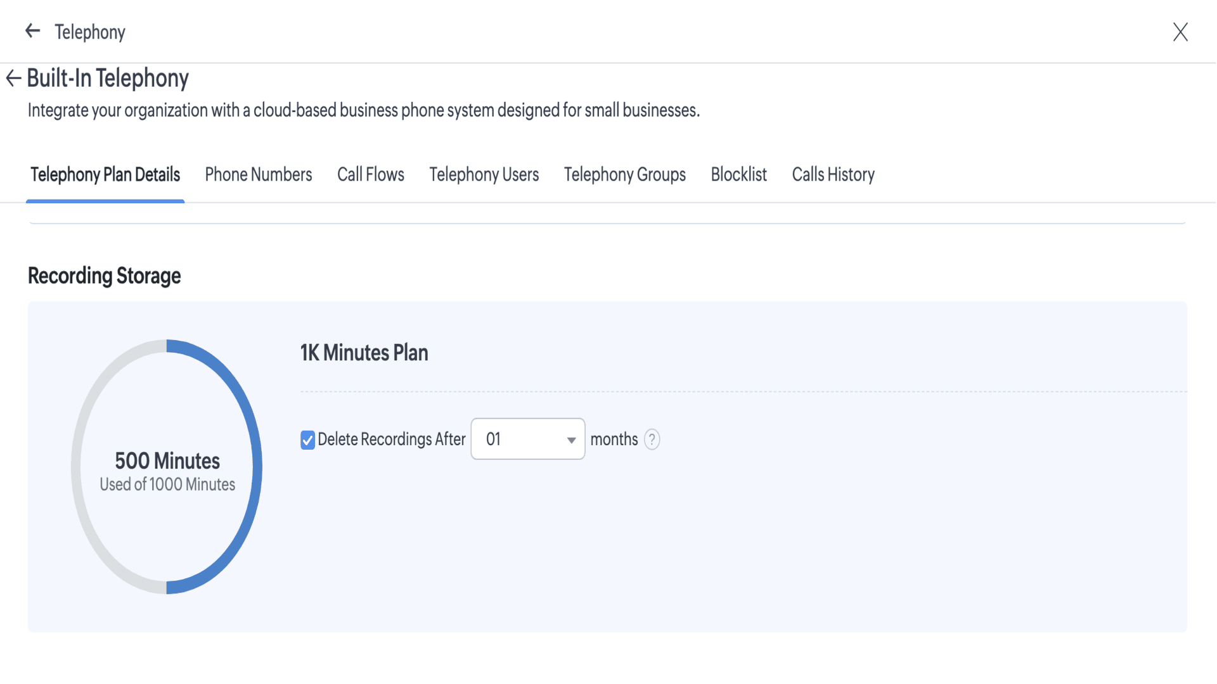This screenshot has width=1217, height=684.
Task: Click the 1K Minutes Plan label
Action: tap(364, 353)
